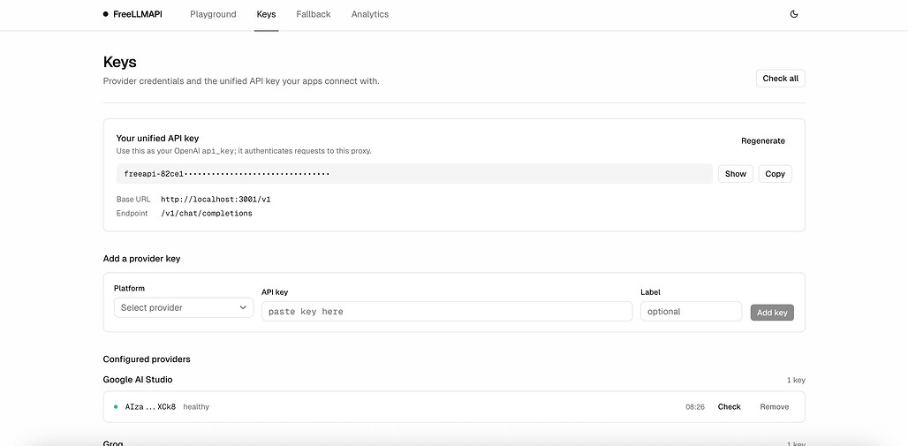The image size is (908, 446).
Task: Remove the Google AI Studio key
Action: [x=775, y=406]
